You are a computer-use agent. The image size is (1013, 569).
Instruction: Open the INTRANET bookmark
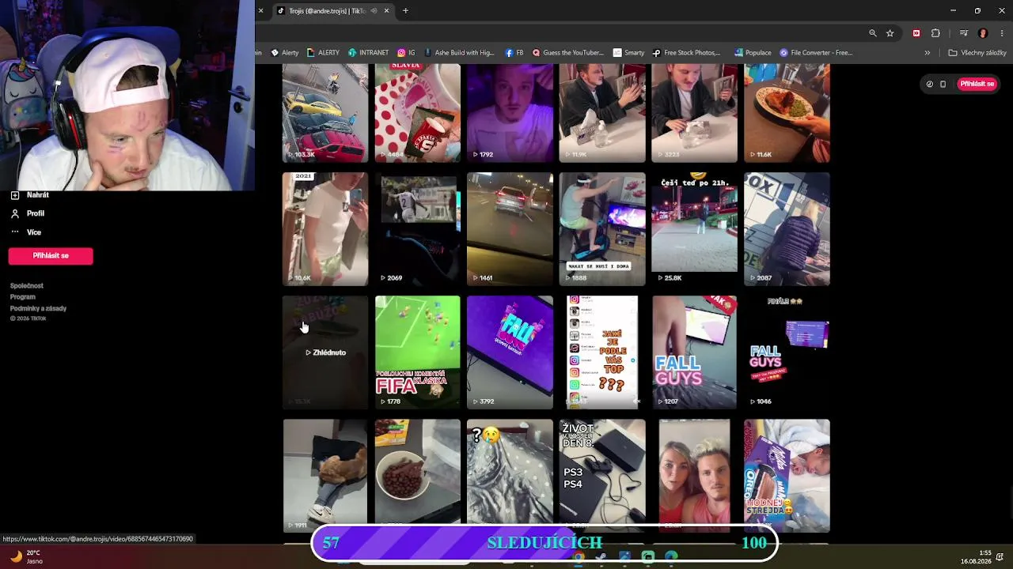(x=369, y=53)
